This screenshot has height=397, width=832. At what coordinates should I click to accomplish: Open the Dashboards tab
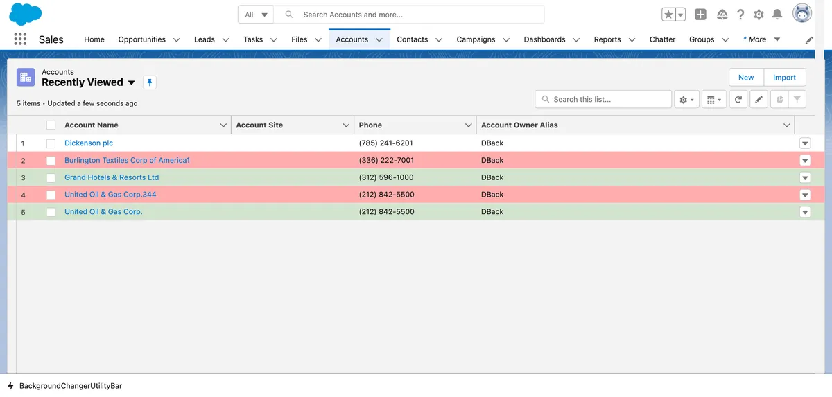(x=544, y=39)
